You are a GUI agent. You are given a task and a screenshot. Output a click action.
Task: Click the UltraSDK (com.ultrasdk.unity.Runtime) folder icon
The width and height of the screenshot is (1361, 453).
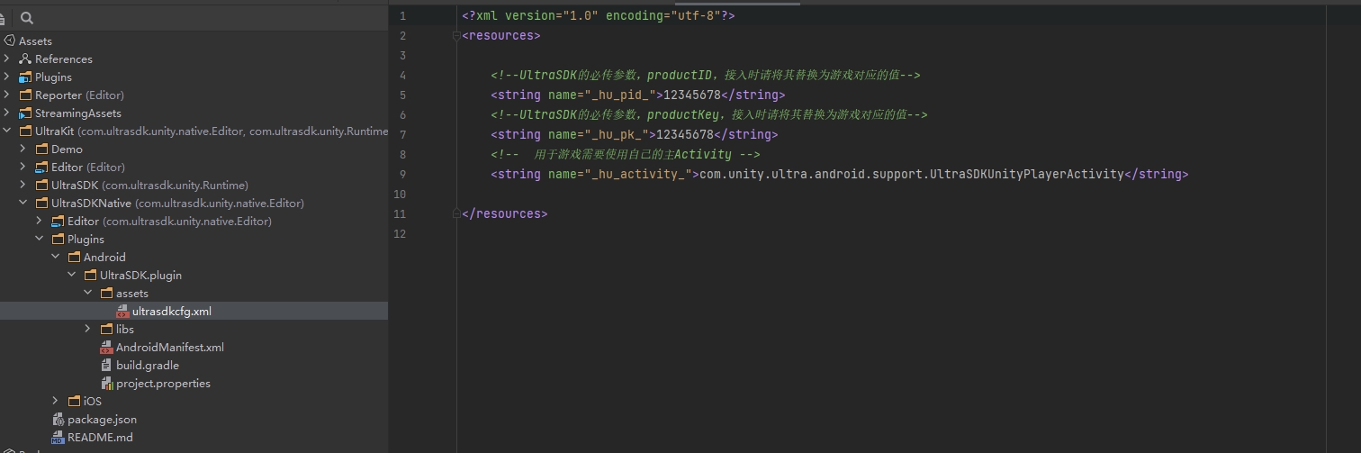click(41, 185)
